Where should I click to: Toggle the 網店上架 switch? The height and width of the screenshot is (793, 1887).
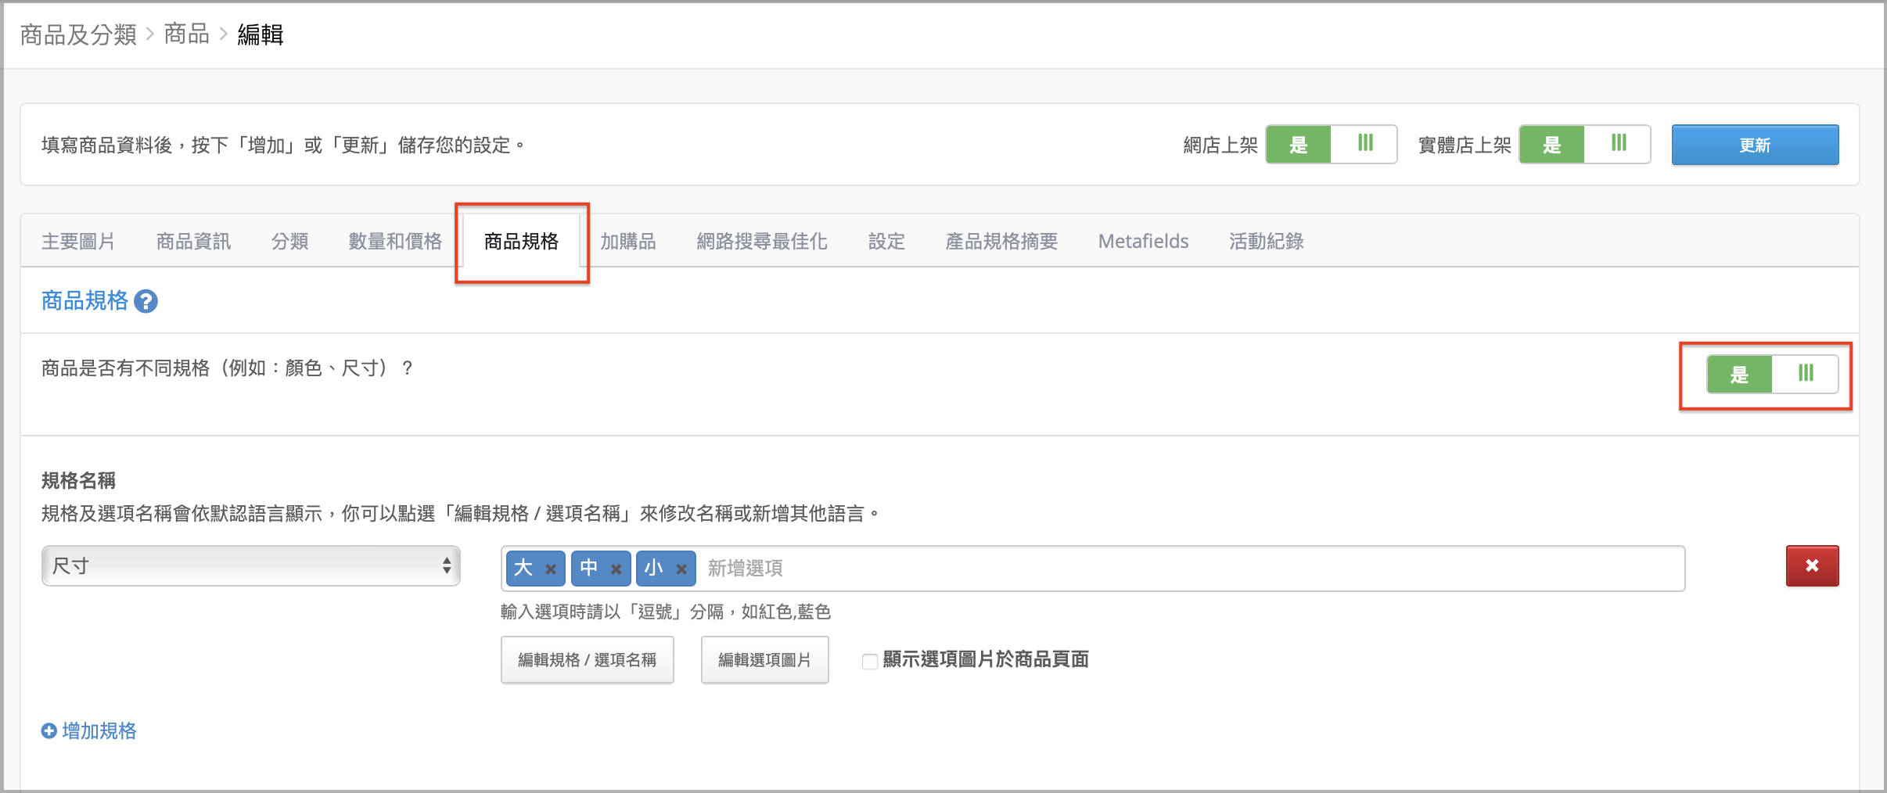coord(1331,144)
